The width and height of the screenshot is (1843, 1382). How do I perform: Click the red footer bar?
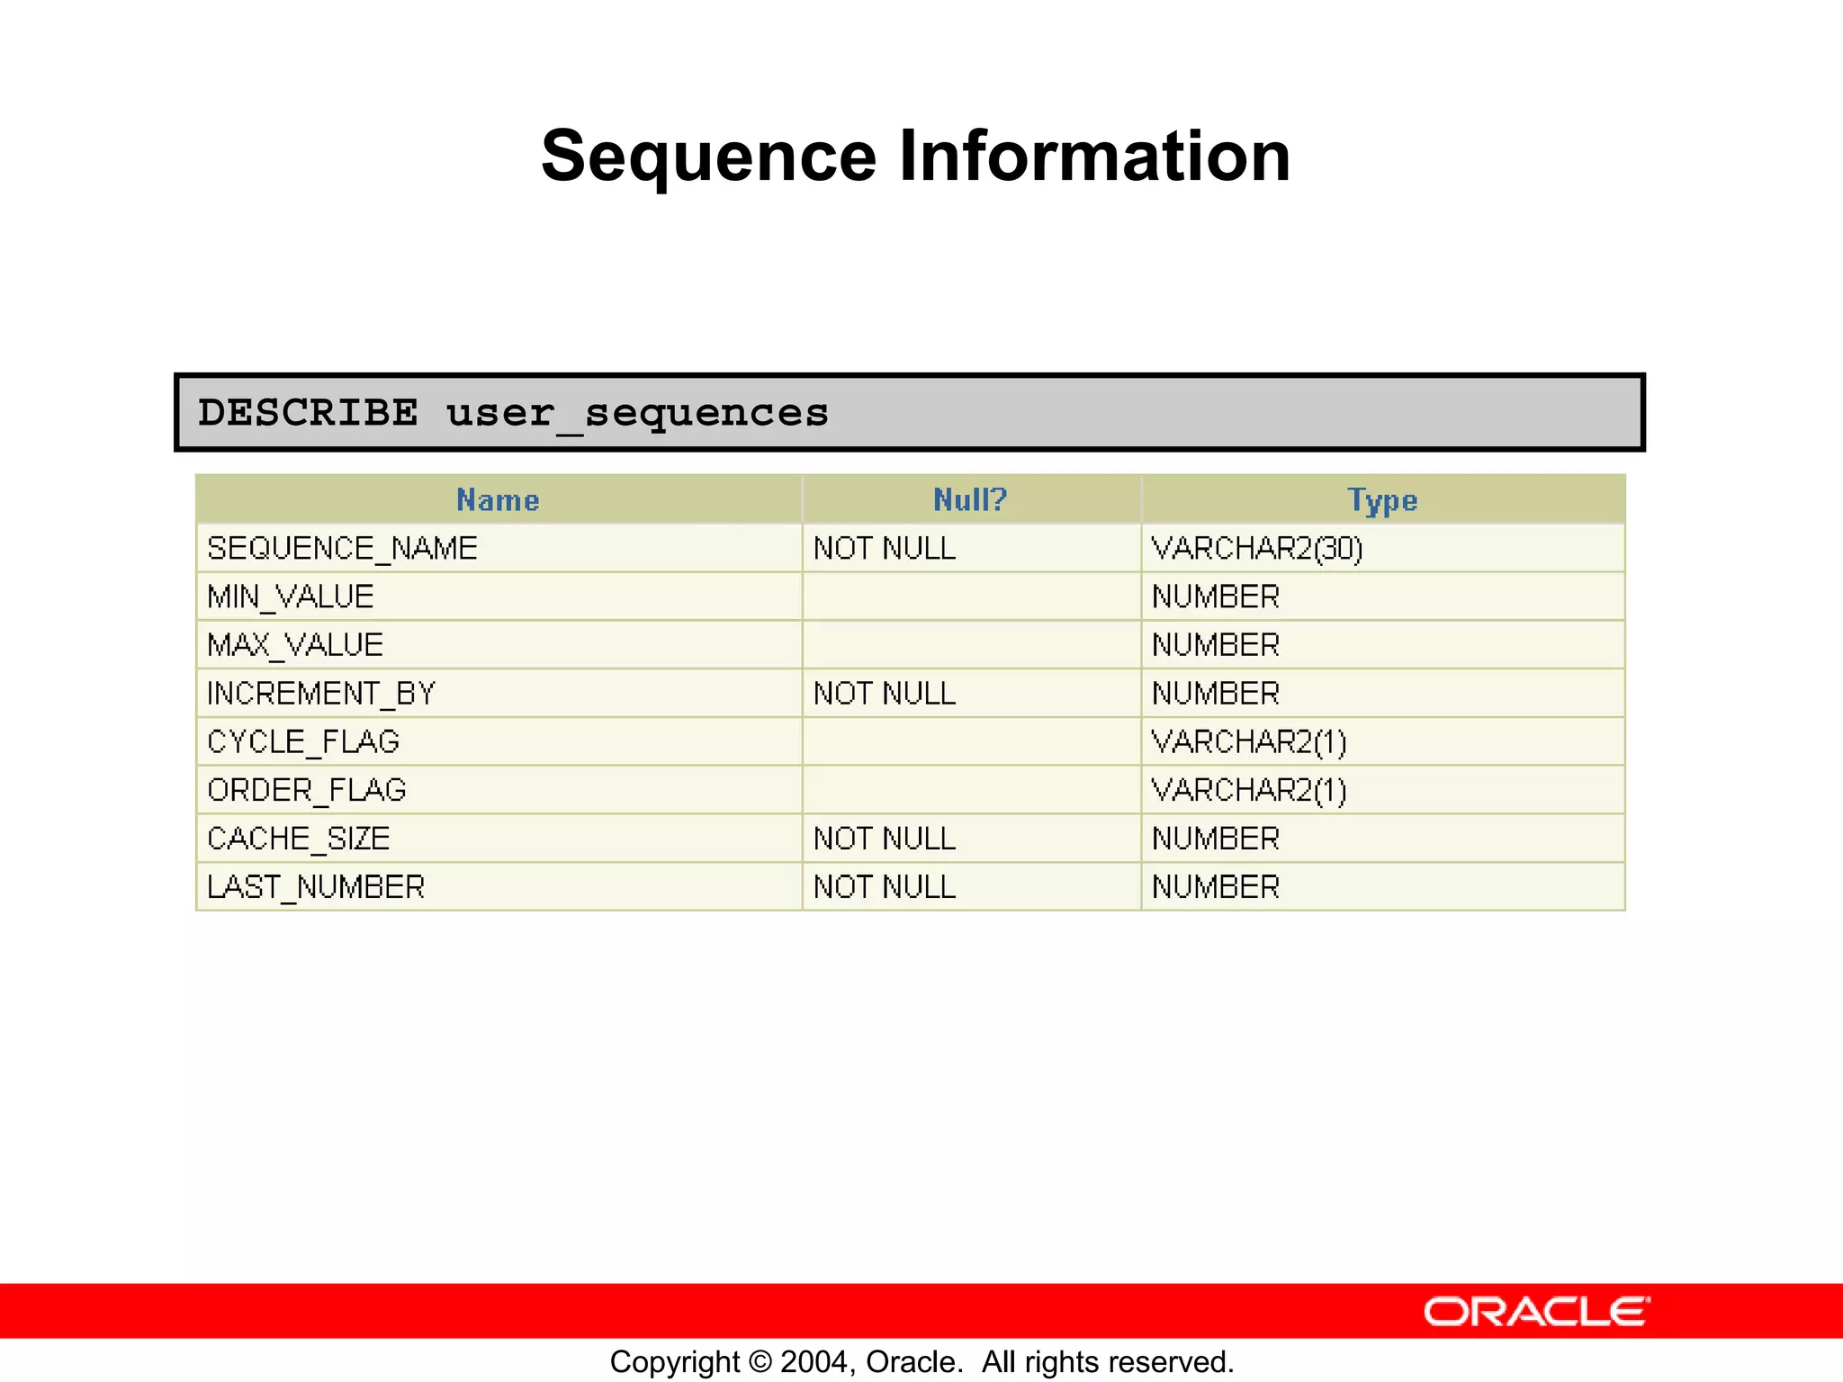tap(630, 1311)
